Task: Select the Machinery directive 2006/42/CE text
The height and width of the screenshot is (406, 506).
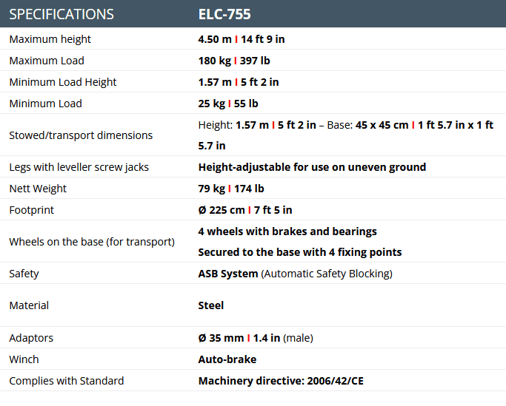Action: coord(281,381)
